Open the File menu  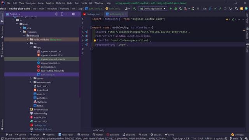pos(9,3)
